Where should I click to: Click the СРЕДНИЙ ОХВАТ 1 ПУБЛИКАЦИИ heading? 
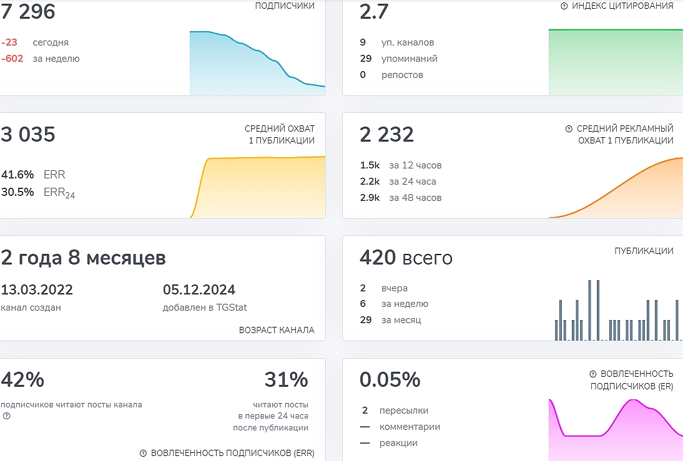point(279,134)
